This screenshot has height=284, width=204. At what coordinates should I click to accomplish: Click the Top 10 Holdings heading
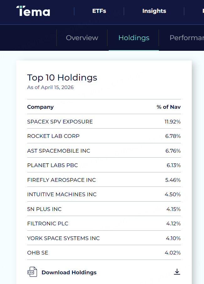click(x=62, y=77)
